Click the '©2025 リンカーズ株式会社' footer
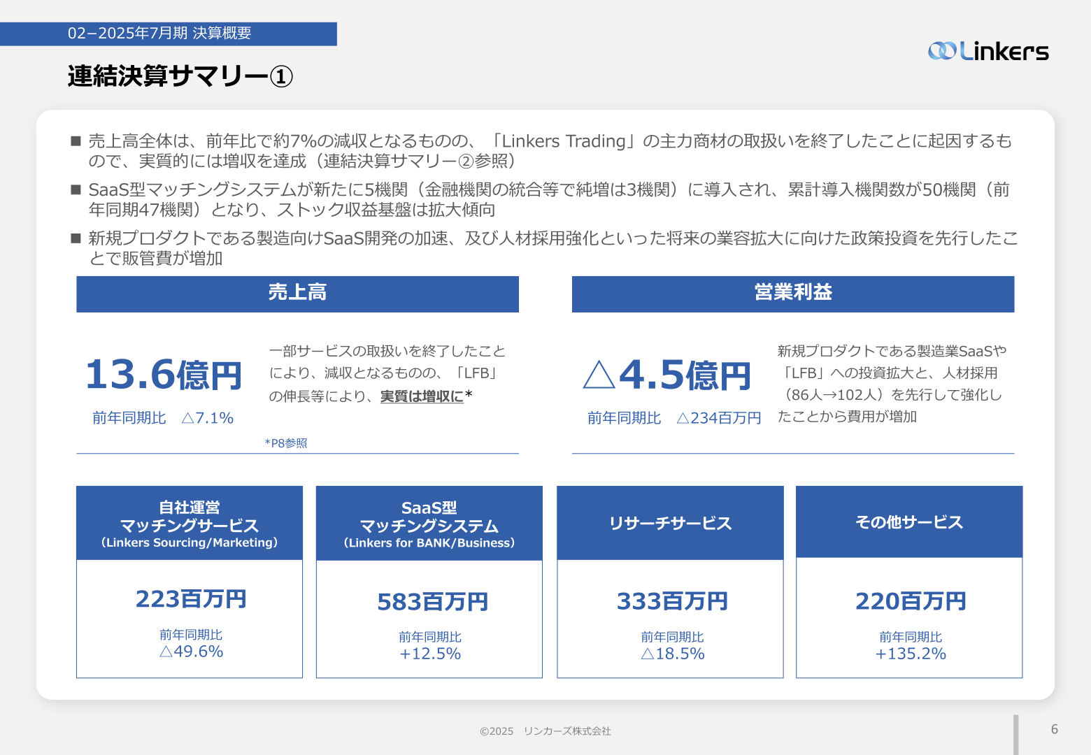Viewport: 1091px width, 755px height. coord(545,731)
